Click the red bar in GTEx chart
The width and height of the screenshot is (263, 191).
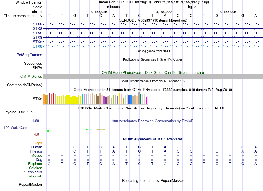tap(53, 99)
